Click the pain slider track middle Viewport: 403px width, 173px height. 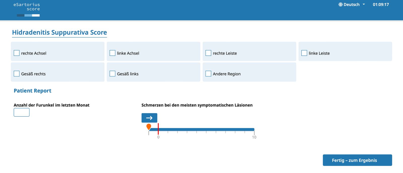click(x=201, y=130)
